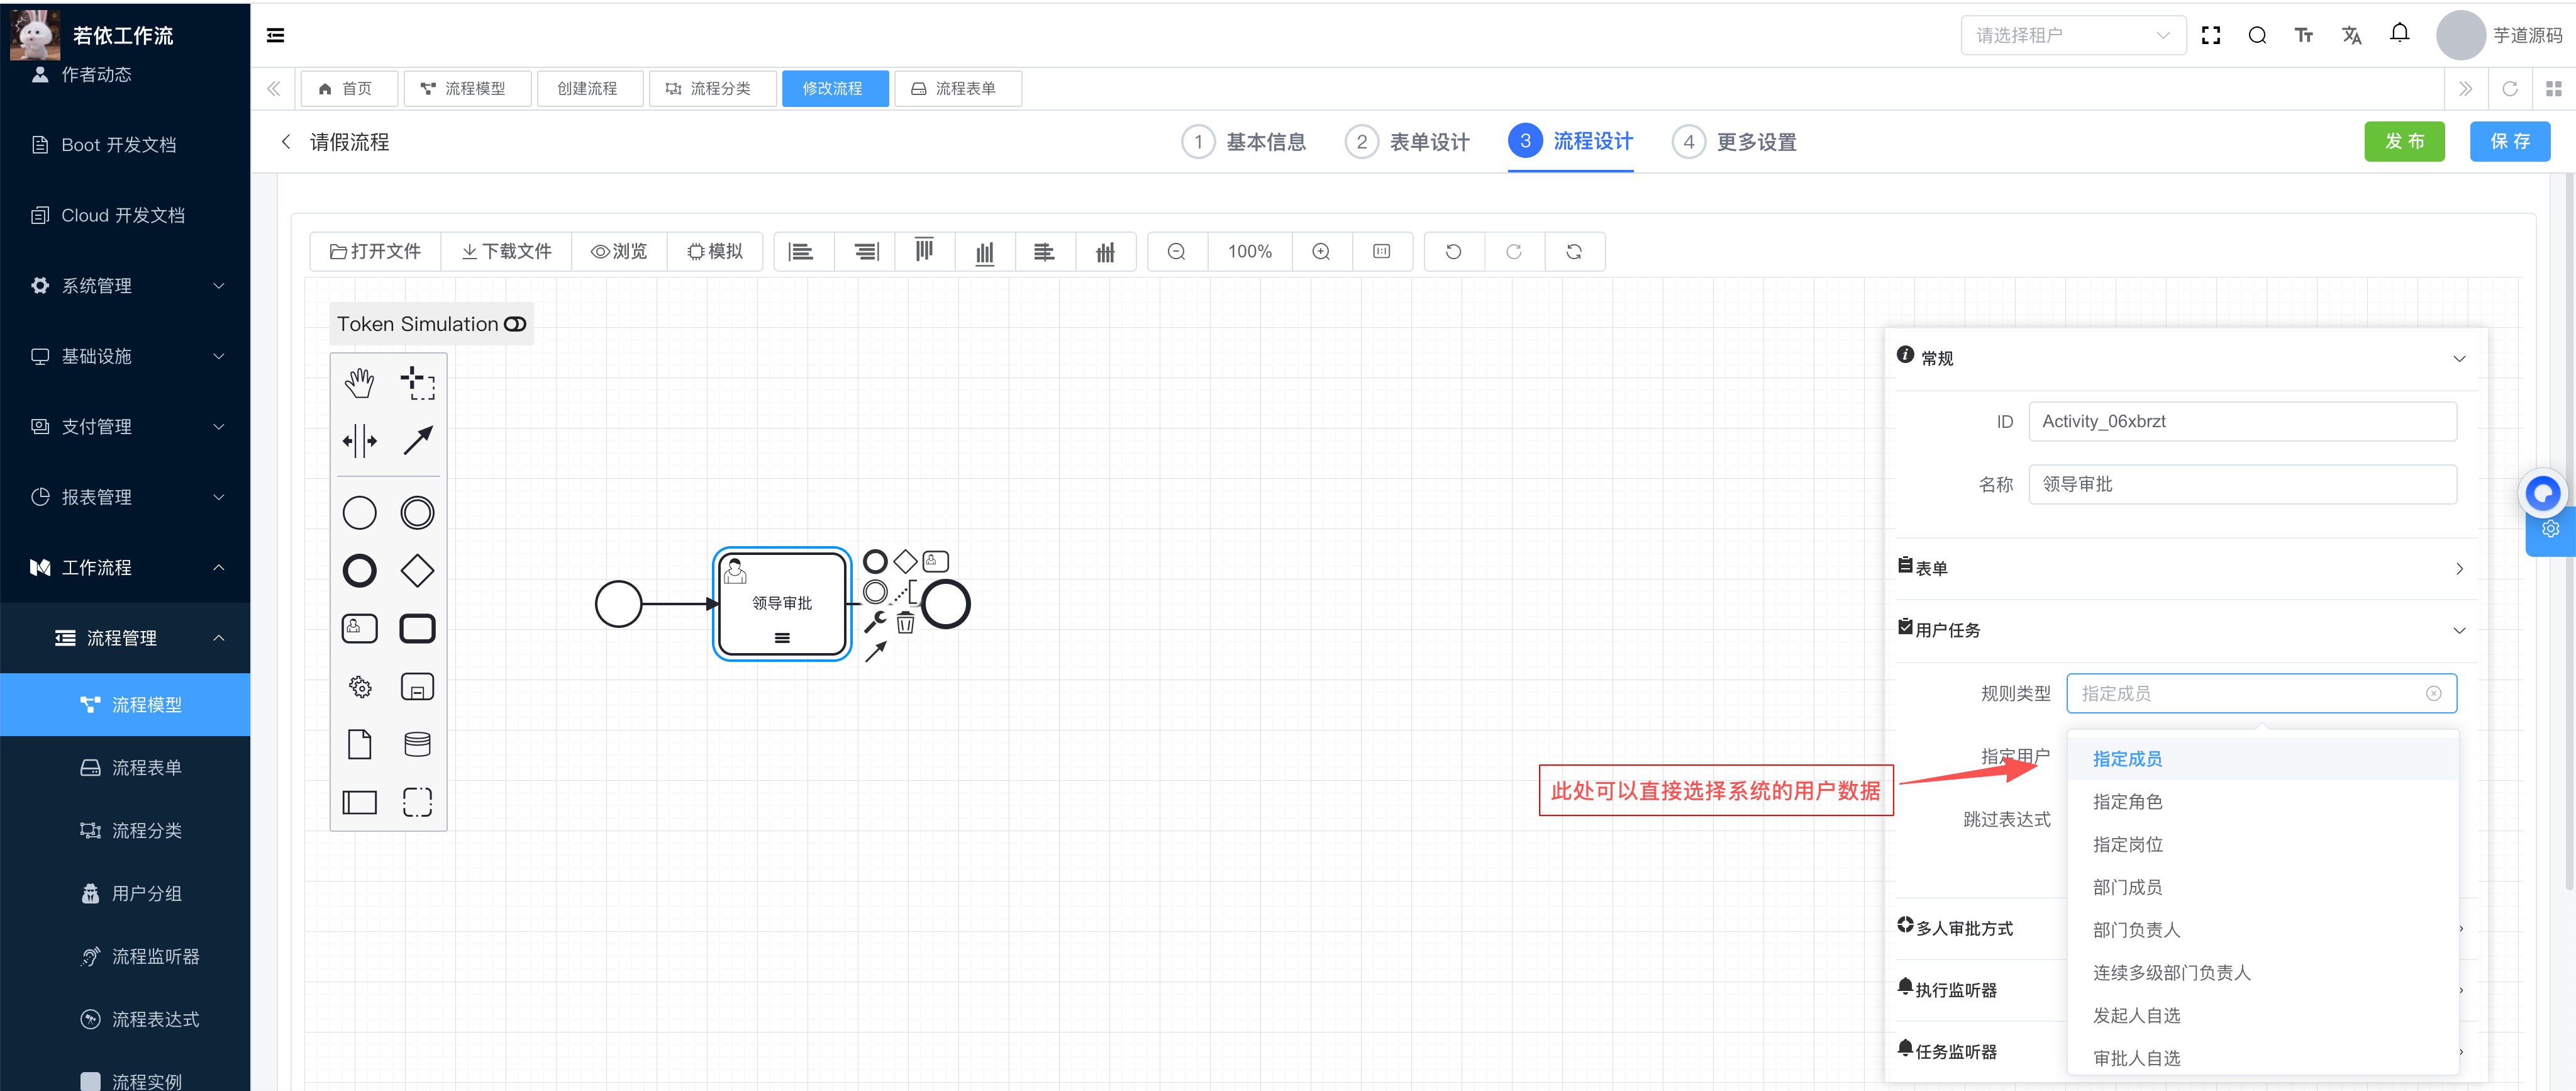Collapse the 常规 section in the properties panel
The image size is (2576, 1091).
(x=2460, y=359)
